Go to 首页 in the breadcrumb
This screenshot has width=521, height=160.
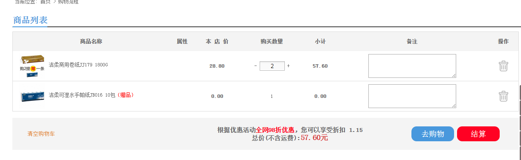46,2
